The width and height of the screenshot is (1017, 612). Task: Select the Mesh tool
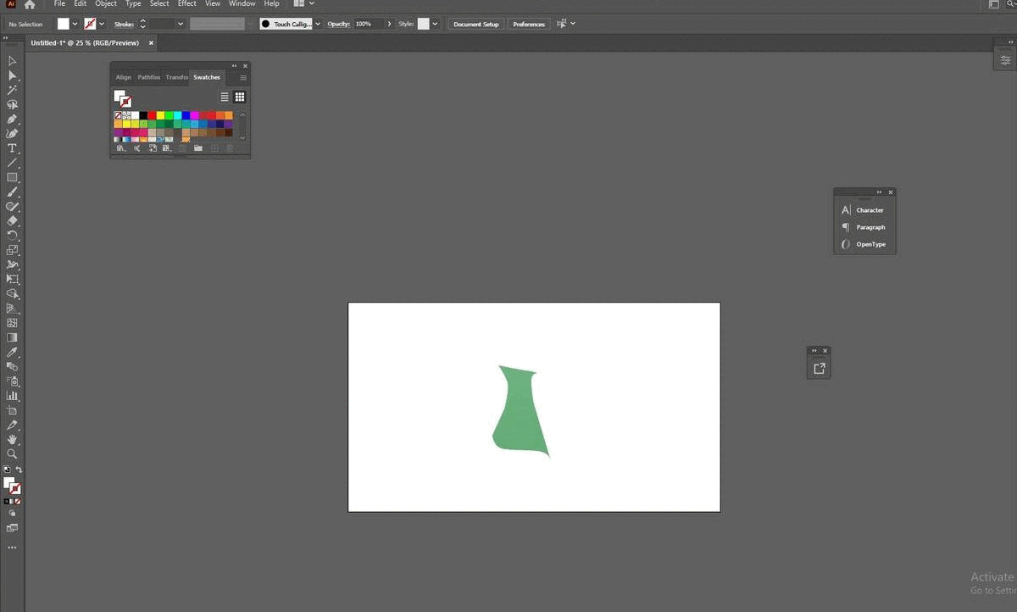point(12,323)
